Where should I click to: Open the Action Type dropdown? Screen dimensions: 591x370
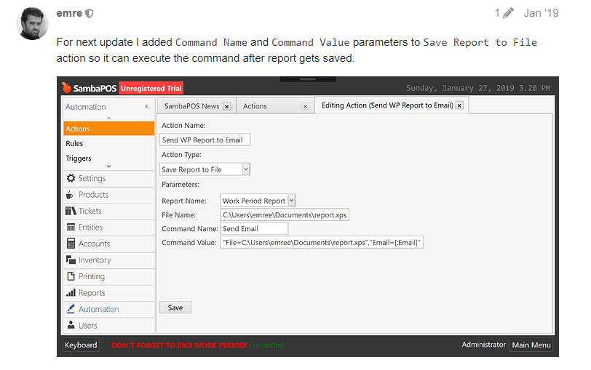pos(245,169)
